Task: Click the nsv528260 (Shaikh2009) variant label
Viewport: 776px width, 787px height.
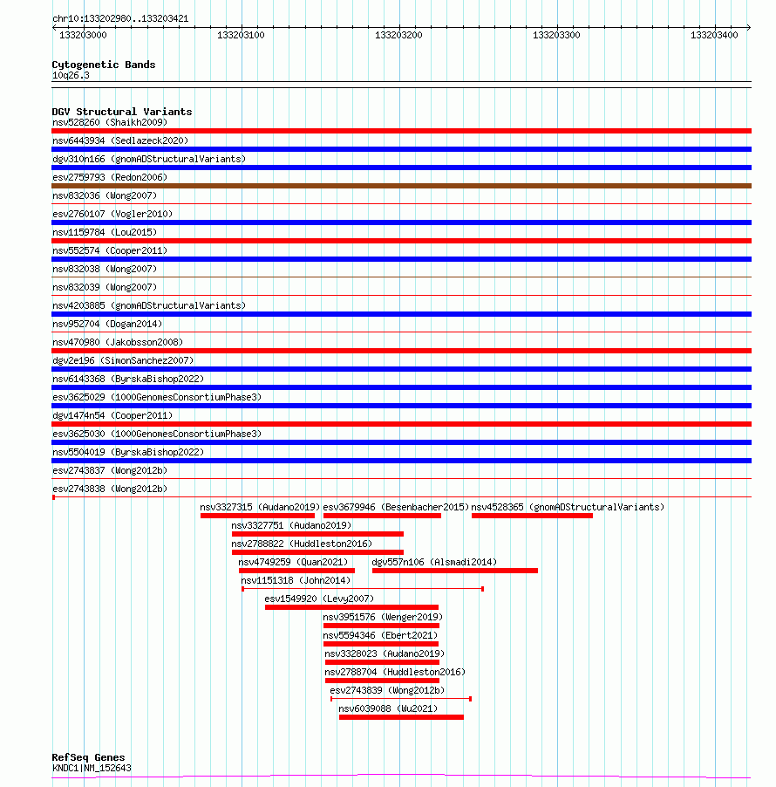Action: 110,122
